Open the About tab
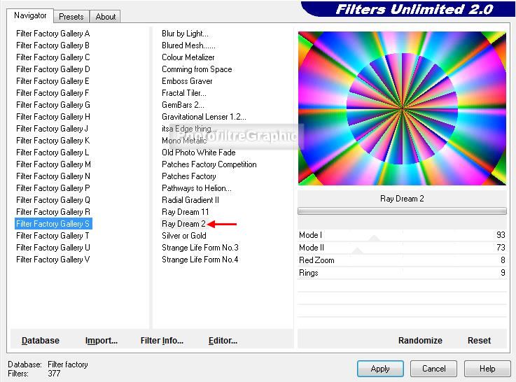Viewport: 516px width, 382px height. (106, 16)
